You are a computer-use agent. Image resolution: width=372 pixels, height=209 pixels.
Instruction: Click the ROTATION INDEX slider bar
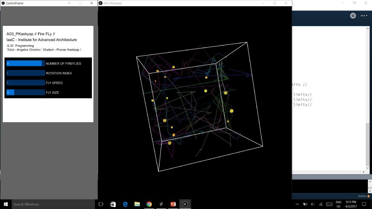pos(25,73)
